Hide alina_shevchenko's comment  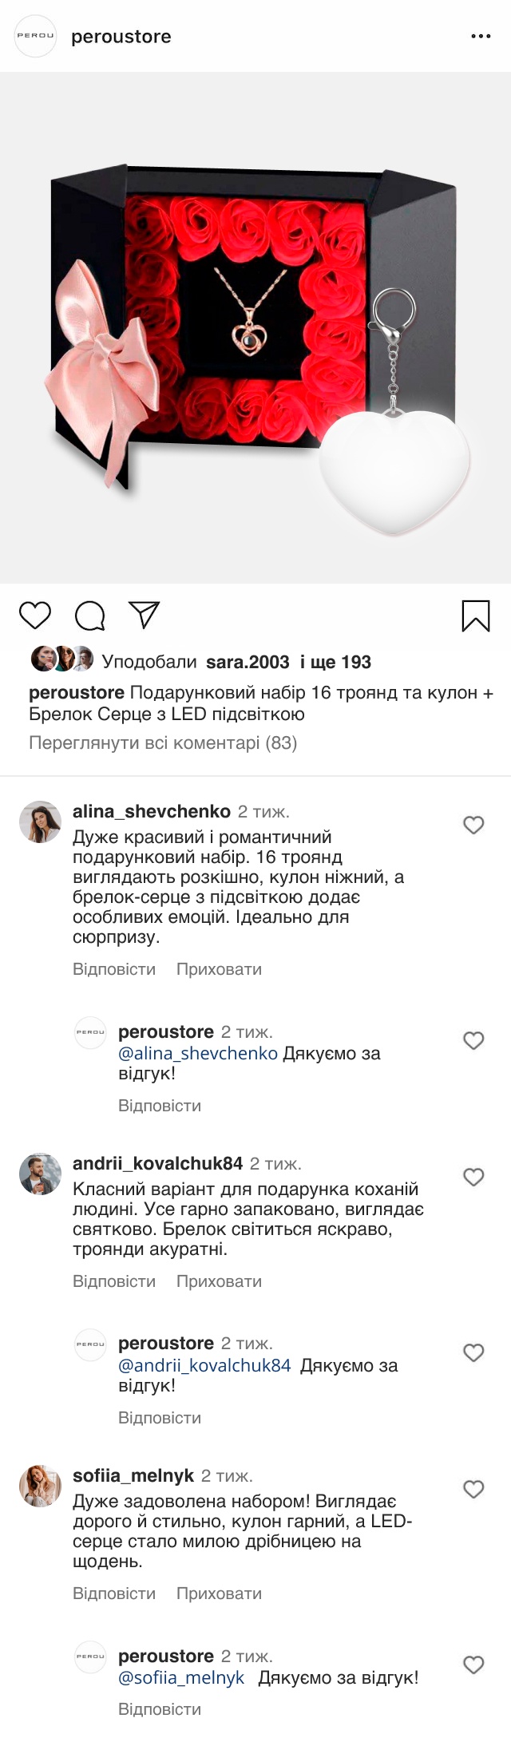coord(219,969)
